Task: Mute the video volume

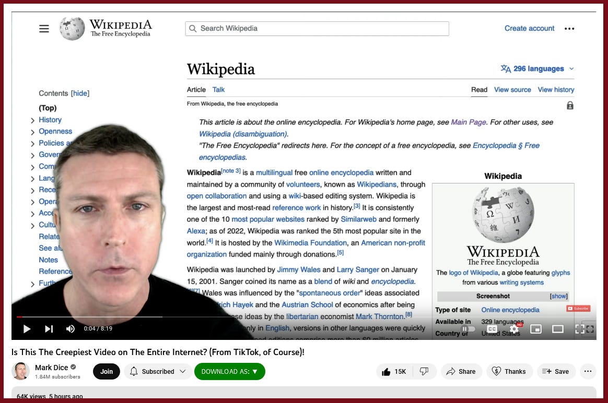Action: click(70, 328)
